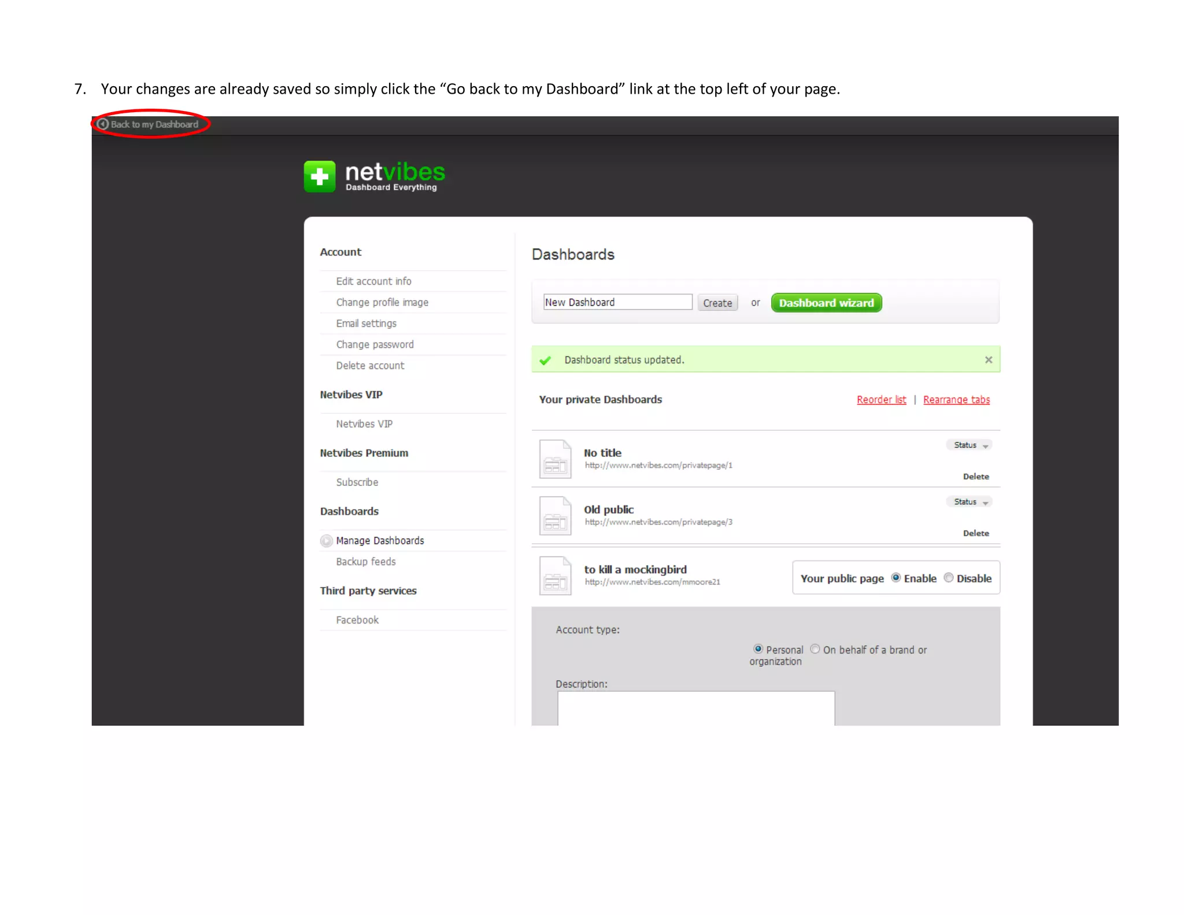Select On behalf of a brand radio
Screen dimensions: 1184x915
coord(815,649)
